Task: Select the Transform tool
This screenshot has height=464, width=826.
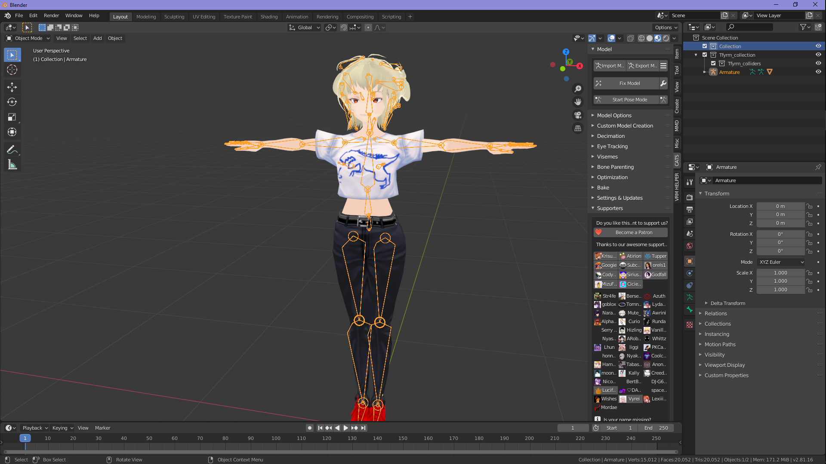Action: click(12, 132)
